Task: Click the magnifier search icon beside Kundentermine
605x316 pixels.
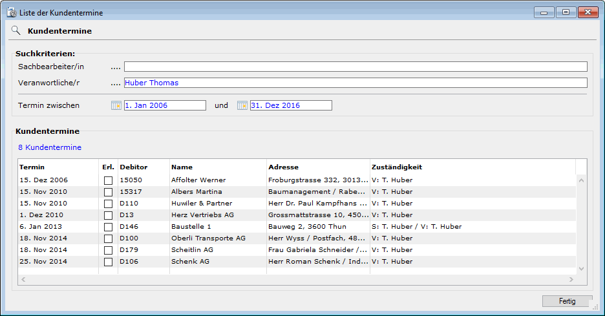Action: 16,30
